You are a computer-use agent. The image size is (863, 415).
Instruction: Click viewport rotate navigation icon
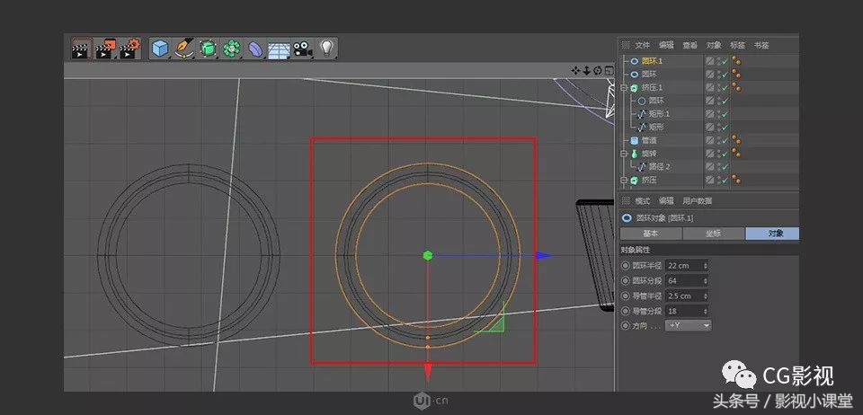coord(598,70)
